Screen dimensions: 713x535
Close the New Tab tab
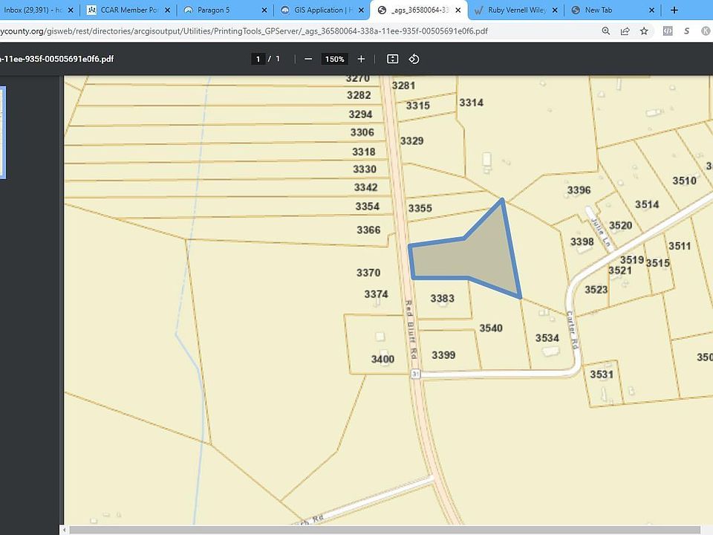pos(651,10)
